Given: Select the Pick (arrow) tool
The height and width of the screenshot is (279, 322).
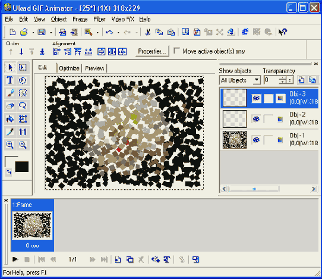Looking at the screenshot, I should 10,67.
